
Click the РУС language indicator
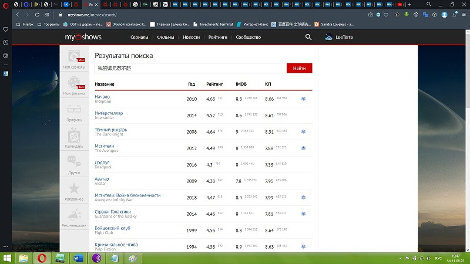coord(438,258)
